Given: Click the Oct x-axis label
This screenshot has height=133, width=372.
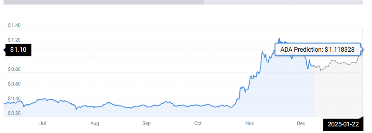Looking at the screenshot, I should pos(198,123).
